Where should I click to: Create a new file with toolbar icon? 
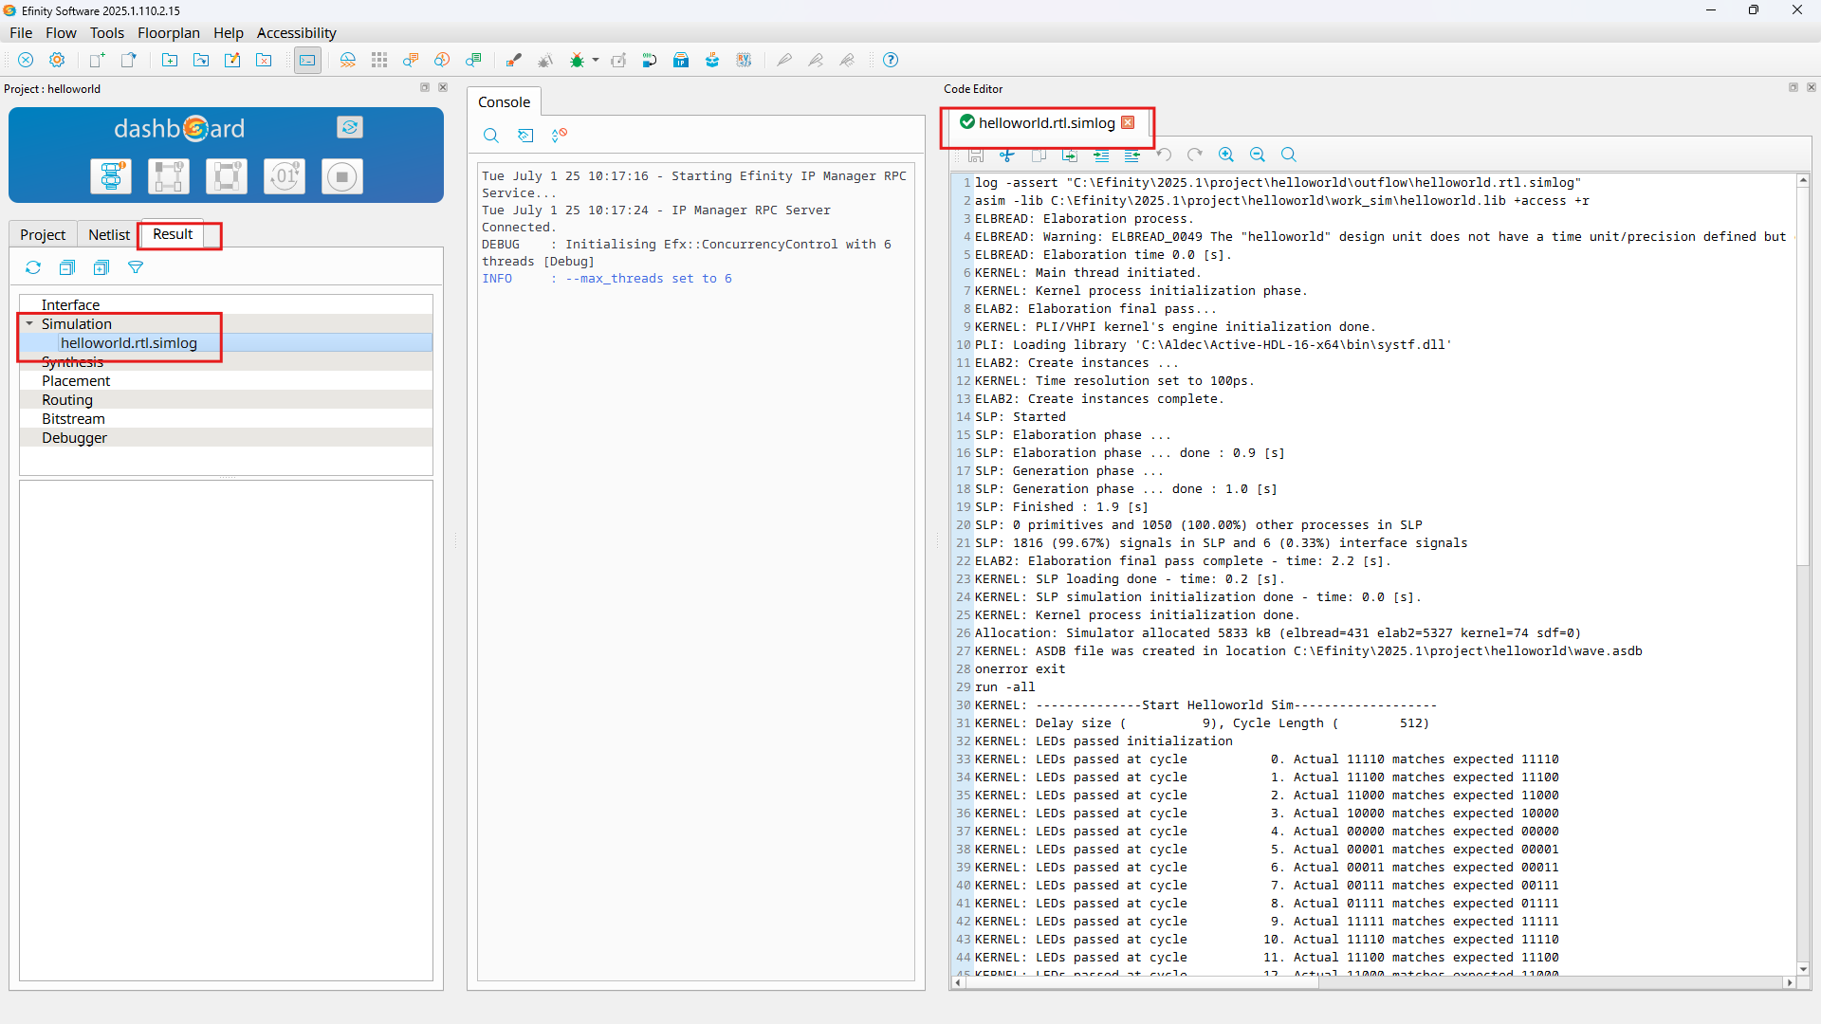point(97,60)
